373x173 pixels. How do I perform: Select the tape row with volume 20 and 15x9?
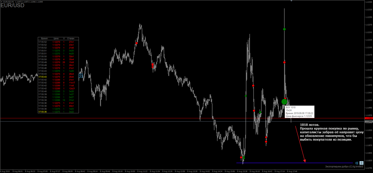pyautogui.click(x=58, y=62)
